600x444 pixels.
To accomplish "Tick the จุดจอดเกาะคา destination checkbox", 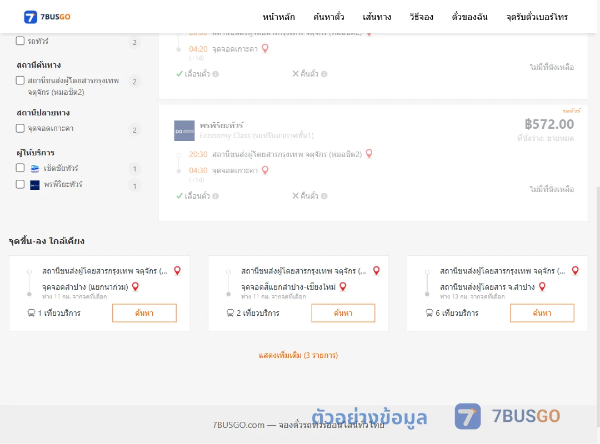I will click(x=20, y=128).
